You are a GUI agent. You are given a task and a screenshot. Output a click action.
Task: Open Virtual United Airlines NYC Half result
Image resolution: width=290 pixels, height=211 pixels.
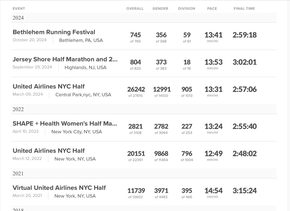coord(59,188)
